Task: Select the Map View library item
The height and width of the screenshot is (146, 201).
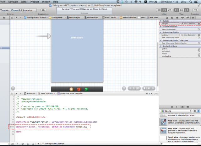Action: tap(180, 131)
